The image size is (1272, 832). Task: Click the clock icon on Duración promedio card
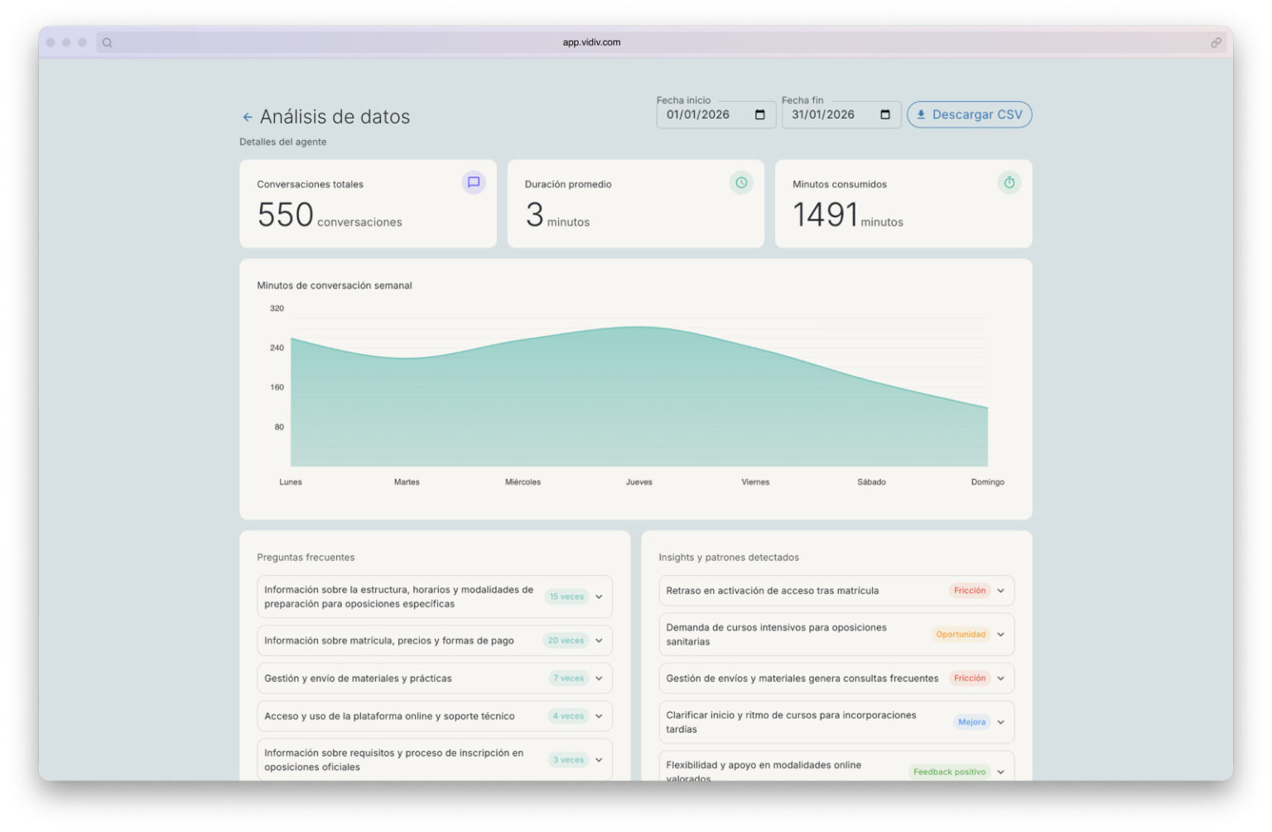[x=740, y=183]
